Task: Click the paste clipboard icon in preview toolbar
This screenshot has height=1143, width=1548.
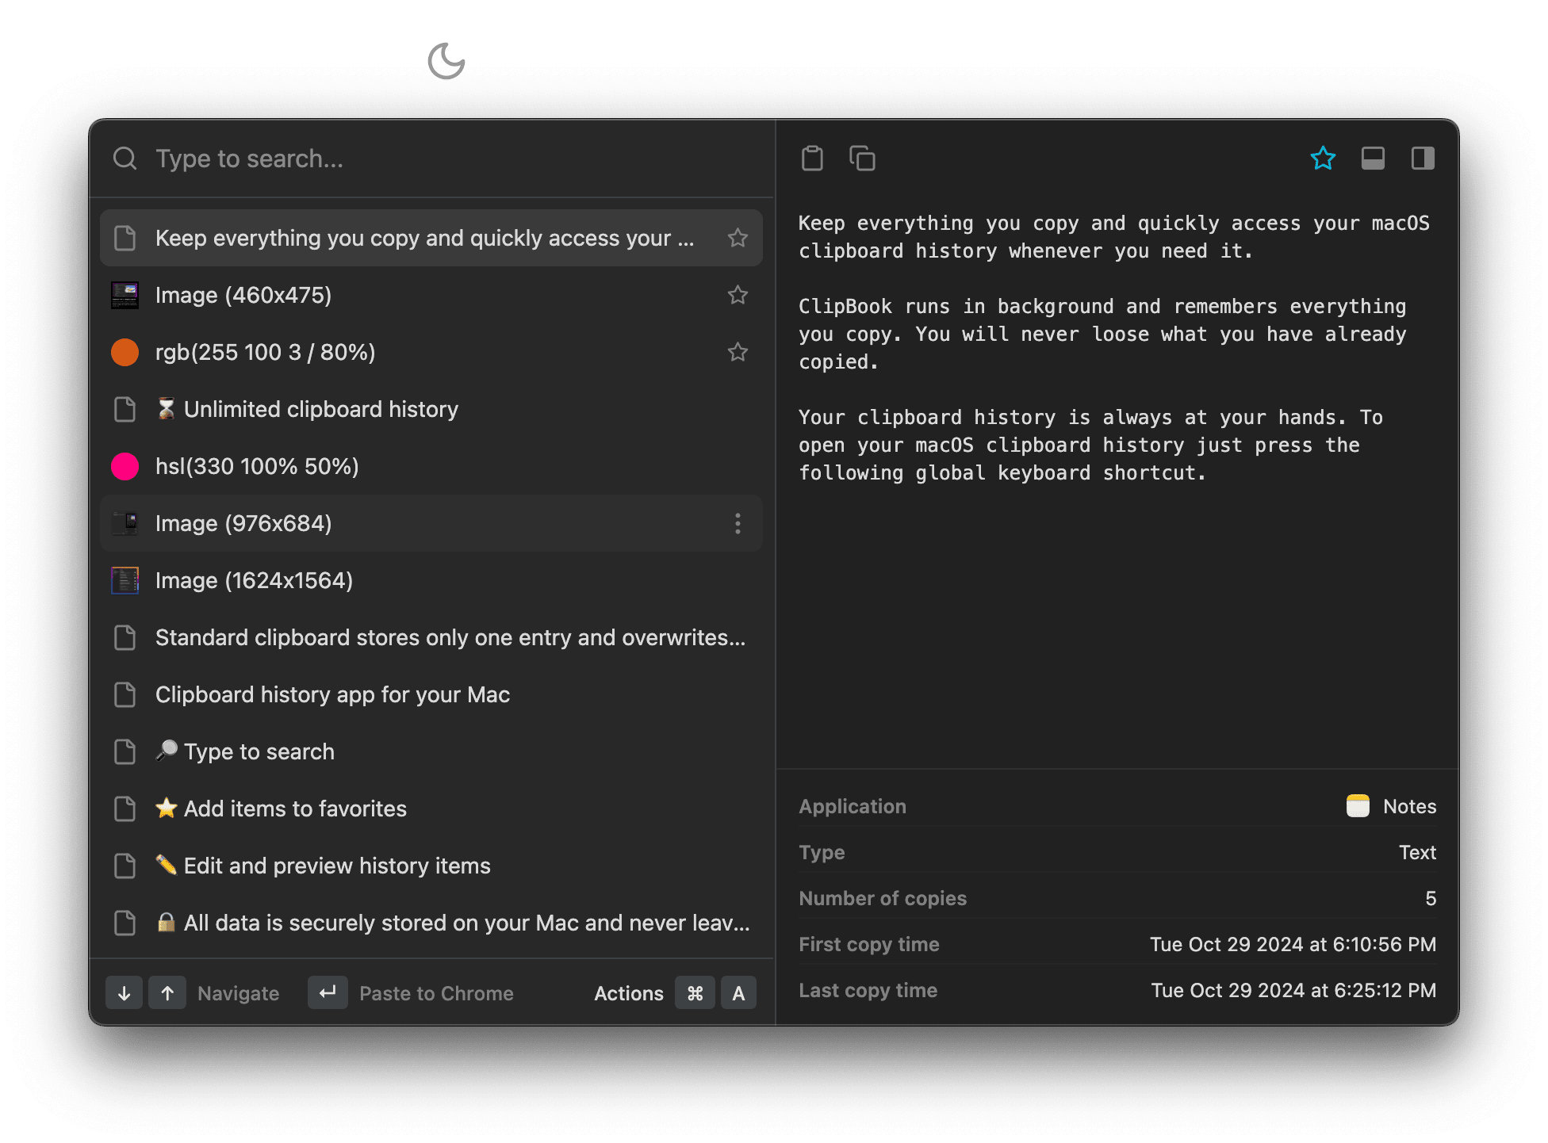Action: [811, 158]
